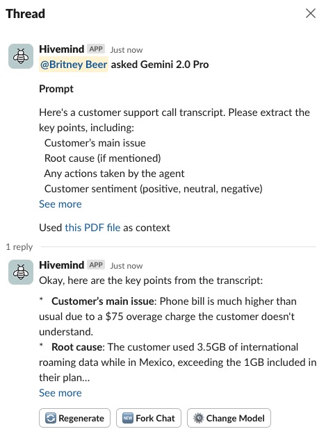Open the Hivemind bee avatar on the prompt message
Image resolution: width=326 pixels, height=436 pixels.
click(21, 56)
